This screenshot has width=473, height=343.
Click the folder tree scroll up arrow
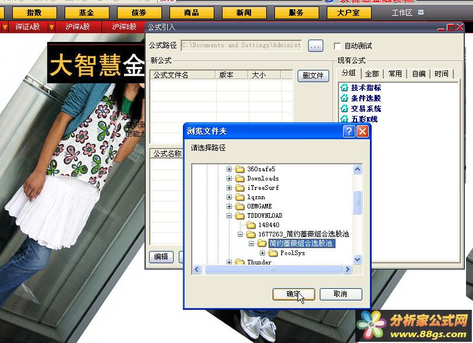pyautogui.click(x=358, y=169)
